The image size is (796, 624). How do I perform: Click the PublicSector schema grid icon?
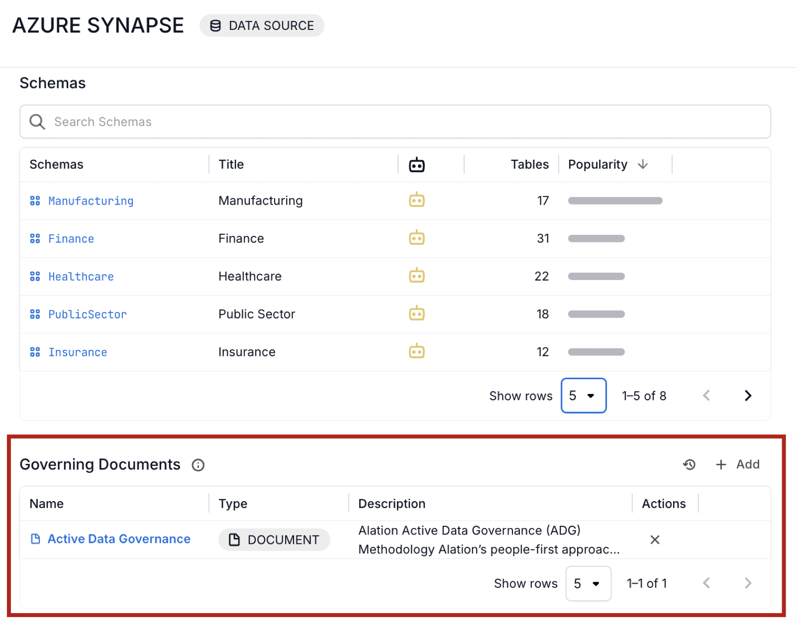click(x=35, y=314)
